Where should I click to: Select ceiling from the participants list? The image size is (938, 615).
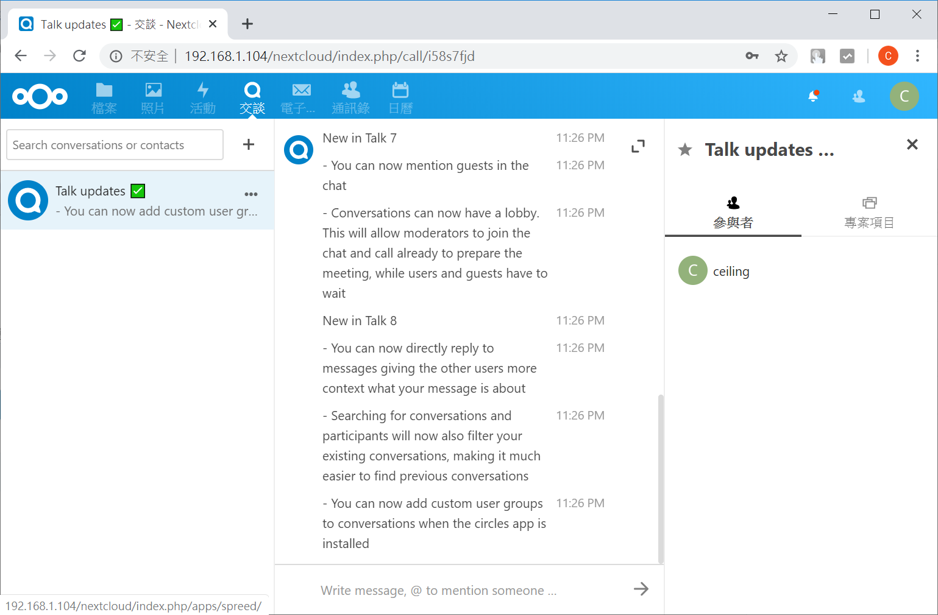click(731, 270)
